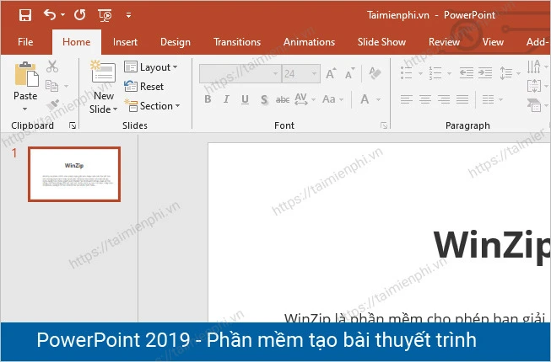Toggle Italic formatting
551x362 pixels.
tap(226, 99)
